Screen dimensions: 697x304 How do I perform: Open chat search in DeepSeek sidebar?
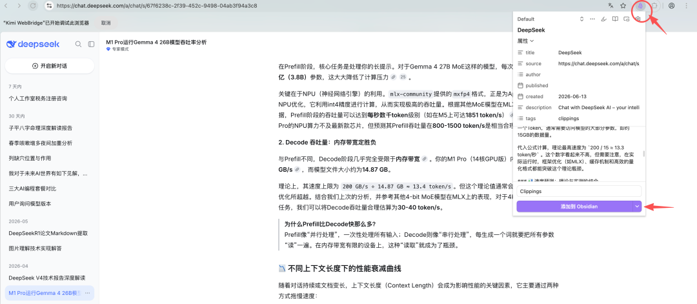point(78,44)
